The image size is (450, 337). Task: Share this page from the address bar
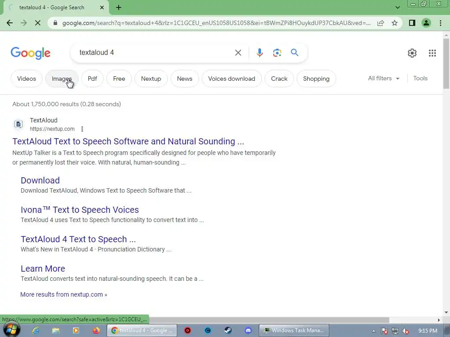[x=381, y=23]
